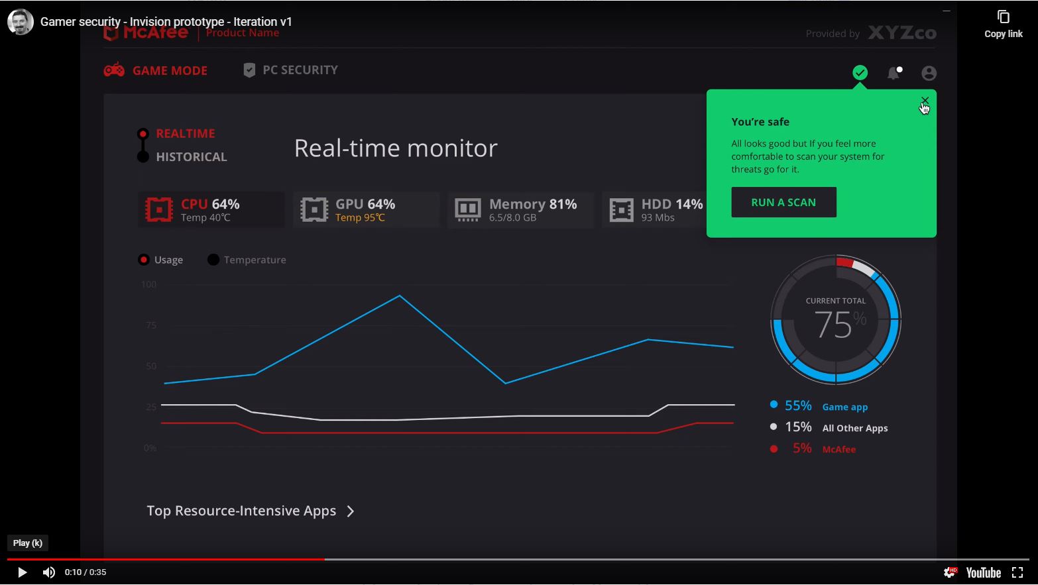The height and width of the screenshot is (585, 1038).
Task: Click the red McAfee legend dot
Action: tap(774, 449)
